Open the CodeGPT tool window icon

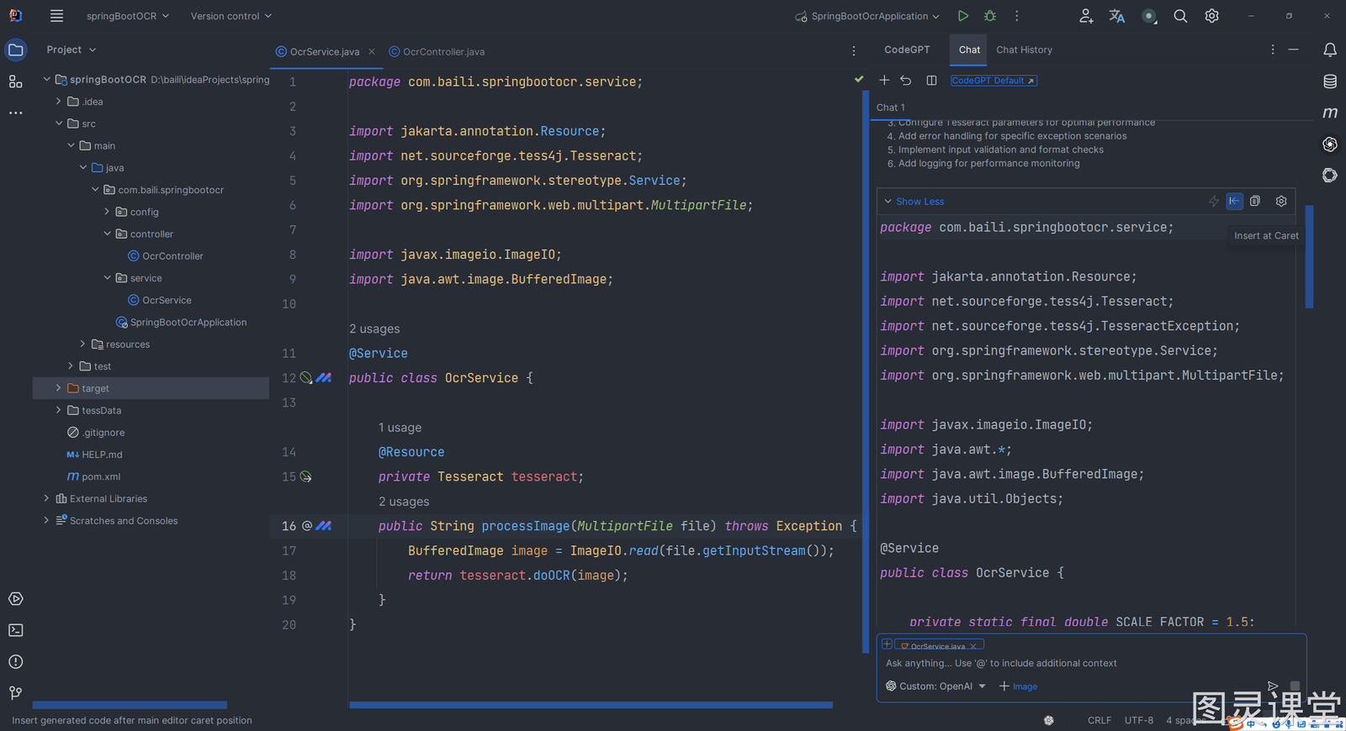[x=1330, y=145]
